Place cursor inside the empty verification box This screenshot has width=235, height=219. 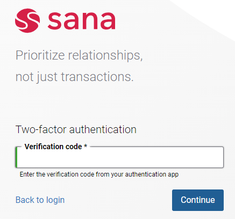pyautogui.click(x=119, y=157)
